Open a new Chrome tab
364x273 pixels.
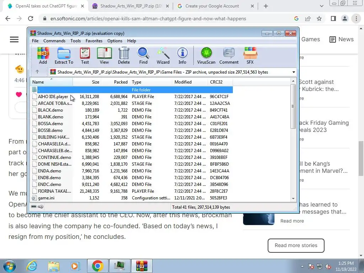pyautogui.click(x=266, y=6)
